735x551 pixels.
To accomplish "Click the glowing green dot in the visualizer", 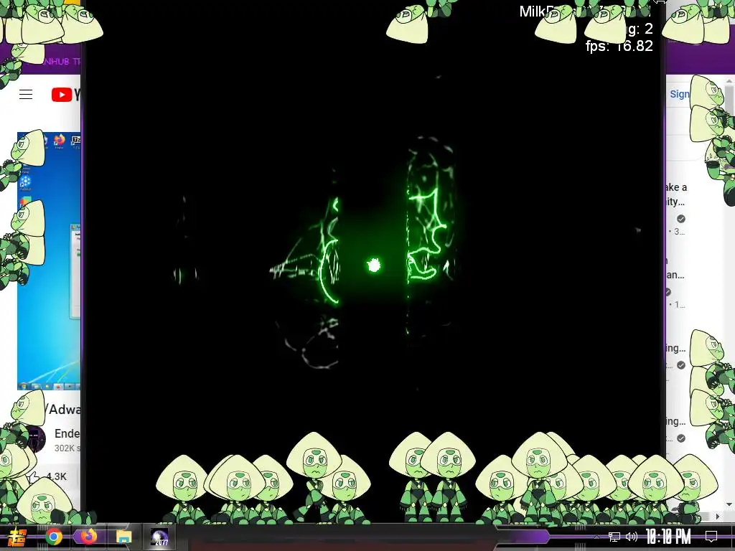I will coord(373,265).
